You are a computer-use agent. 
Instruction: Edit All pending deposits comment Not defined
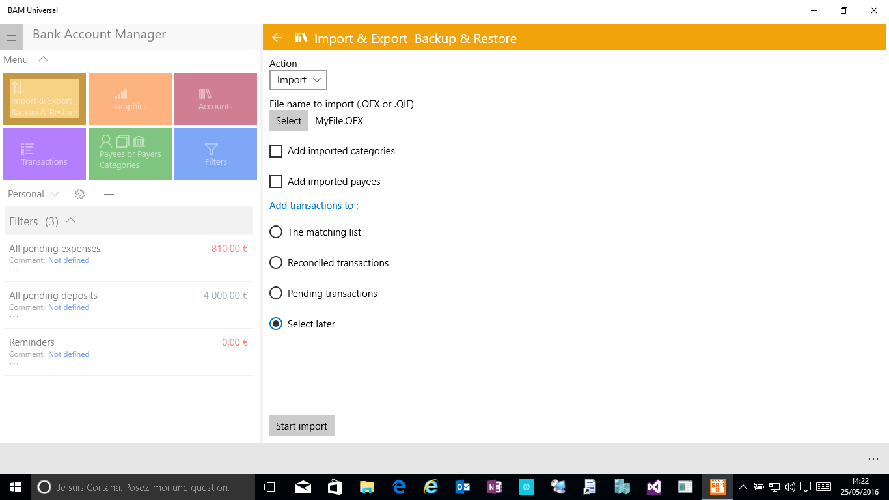pos(68,307)
